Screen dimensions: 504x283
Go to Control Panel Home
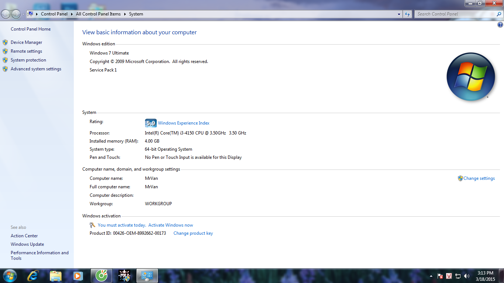[x=31, y=29]
